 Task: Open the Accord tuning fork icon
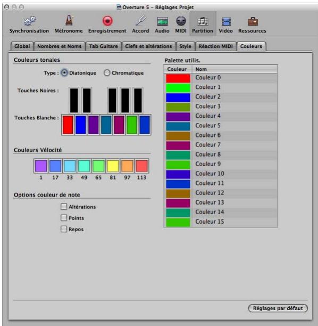click(140, 21)
